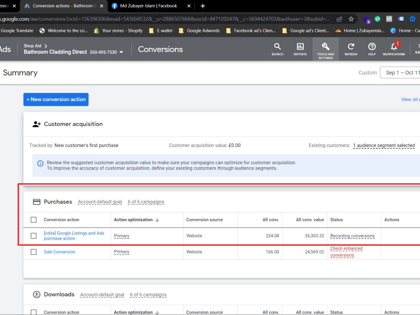Screen dimensions: 420x315
Task: Click the purple extension icon with badge 9
Action: (366, 19)
